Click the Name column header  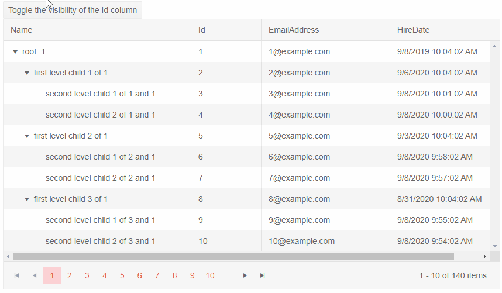click(x=22, y=30)
